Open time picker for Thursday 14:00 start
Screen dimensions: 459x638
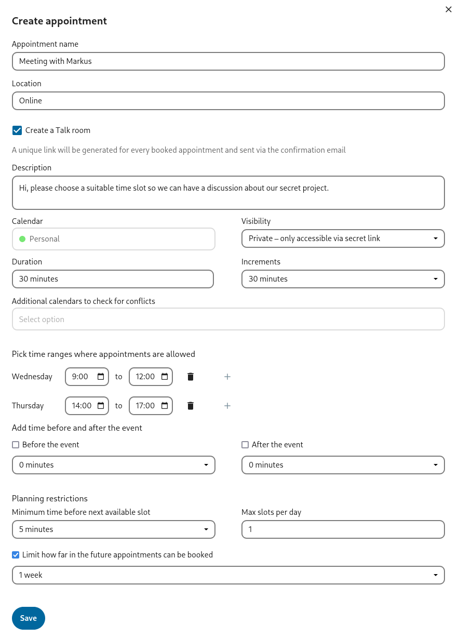coord(101,406)
